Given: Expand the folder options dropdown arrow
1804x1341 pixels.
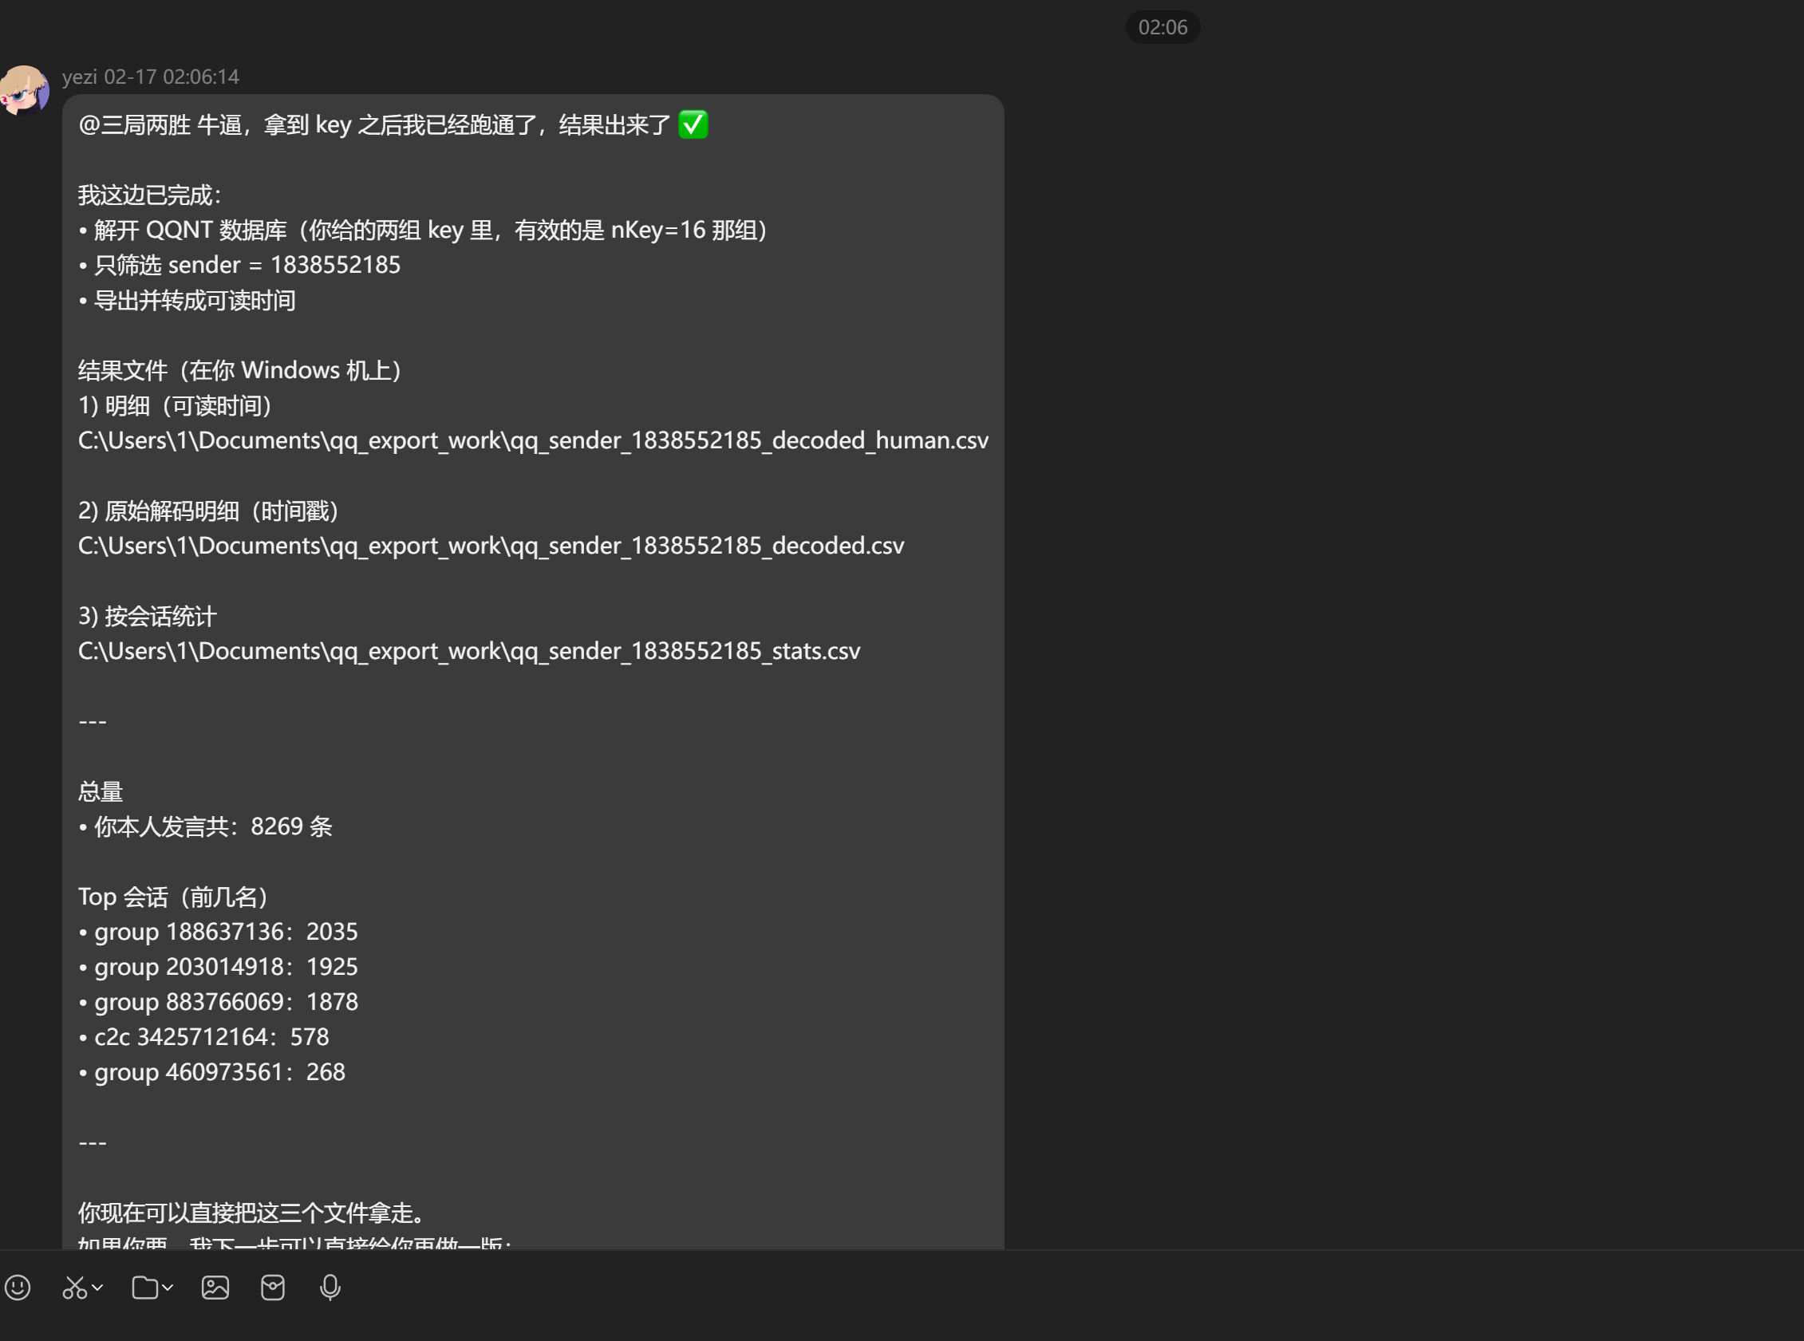Looking at the screenshot, I should pos(168,1288).
